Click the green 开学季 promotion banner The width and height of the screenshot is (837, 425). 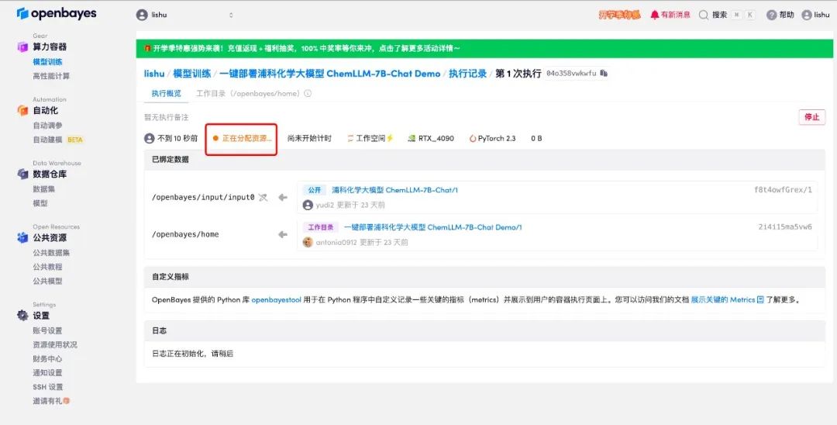[480, 48]
